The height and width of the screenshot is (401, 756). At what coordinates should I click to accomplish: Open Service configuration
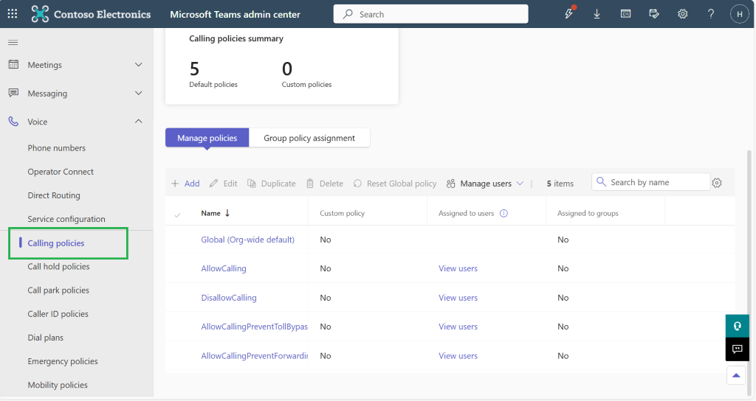coord(66,218)
